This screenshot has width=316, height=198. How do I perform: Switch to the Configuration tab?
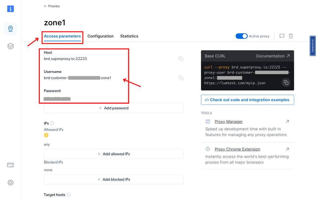pyautogui.click(x=100, y=36)
